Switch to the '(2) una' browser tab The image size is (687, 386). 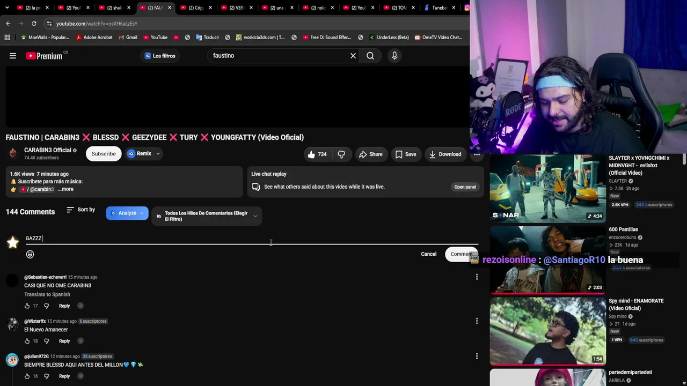277,8
